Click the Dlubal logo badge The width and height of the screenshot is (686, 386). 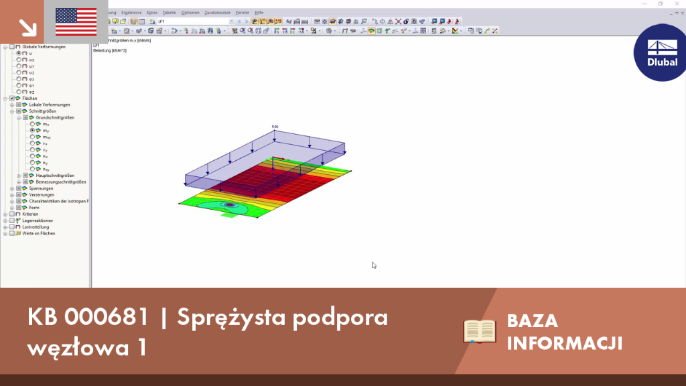(x=661, y=52)
